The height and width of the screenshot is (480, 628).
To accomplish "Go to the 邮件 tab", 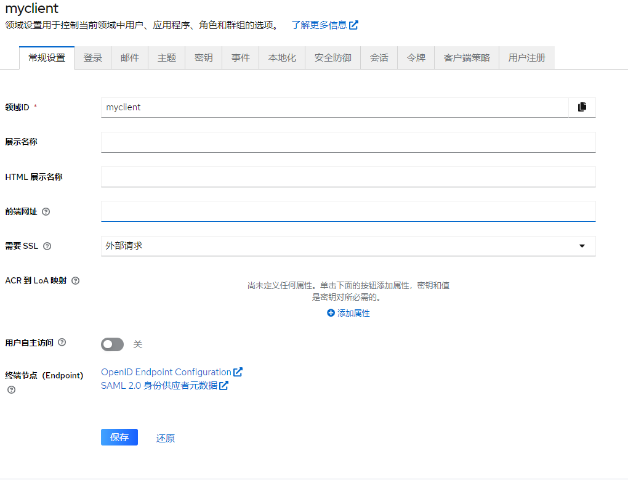I will (130, 58).
